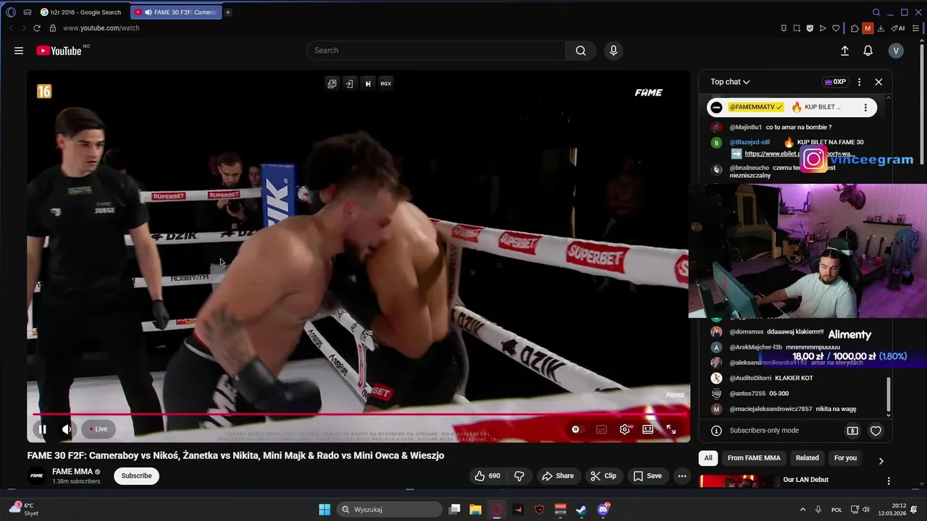
Task: Click the Subscribers-only mode info icon
Action: (716, 431)
